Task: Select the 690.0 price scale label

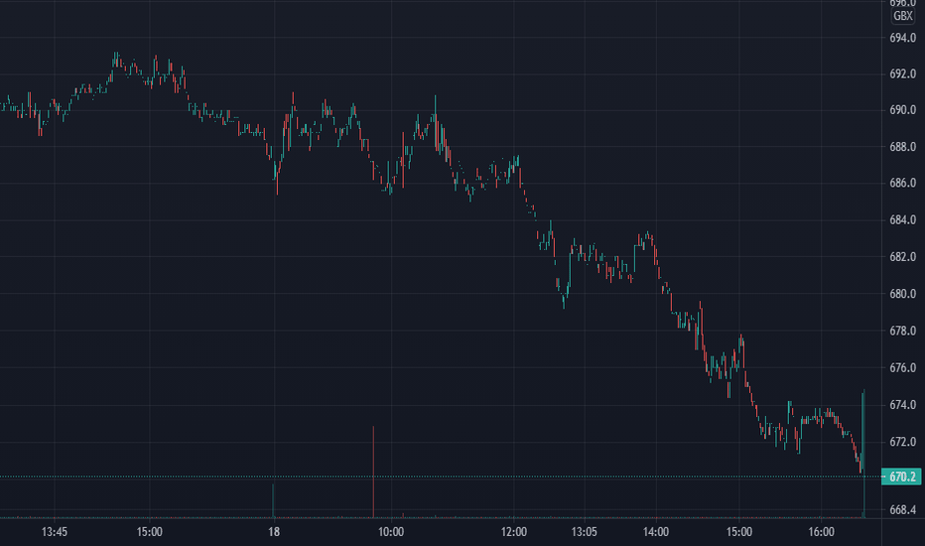Action: 902,110
